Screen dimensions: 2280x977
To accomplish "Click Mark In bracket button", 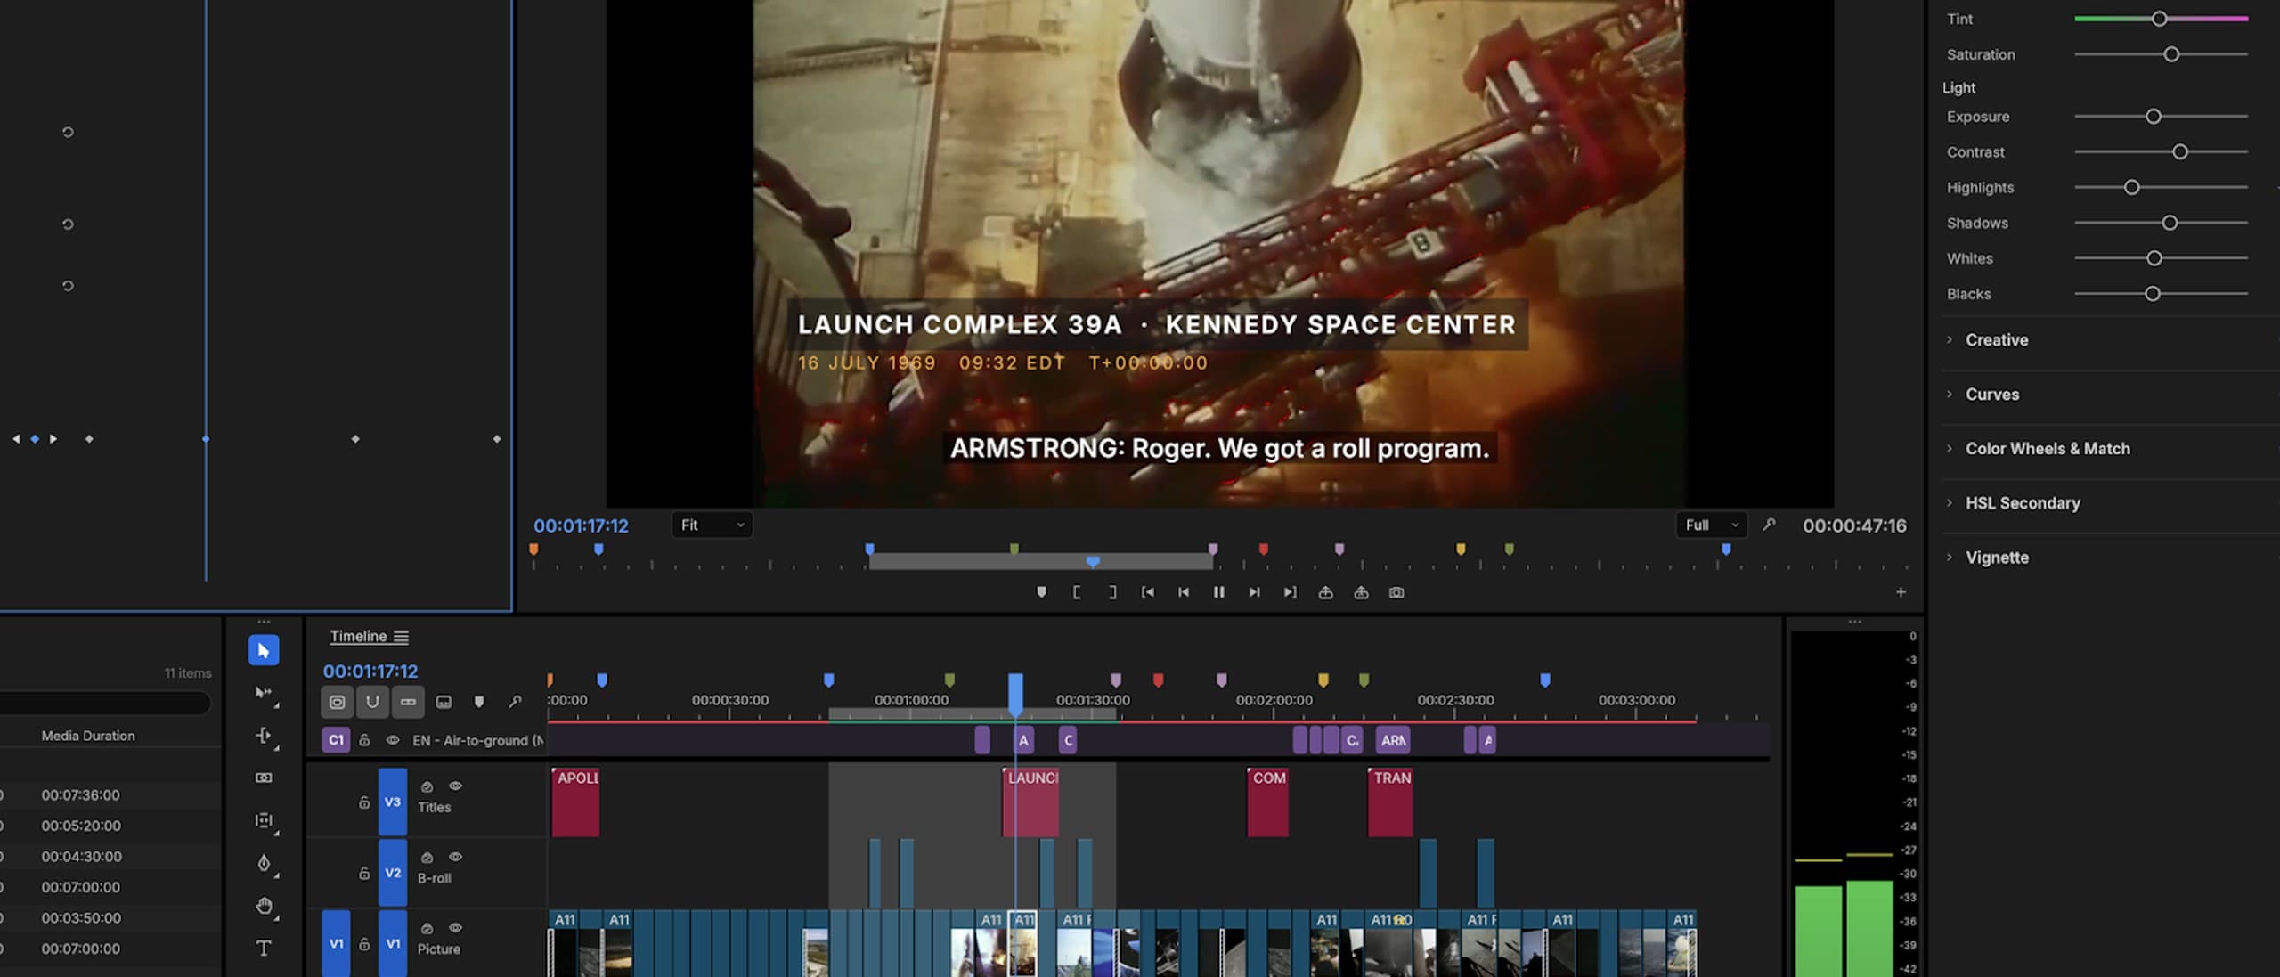I will [1077, 592].
